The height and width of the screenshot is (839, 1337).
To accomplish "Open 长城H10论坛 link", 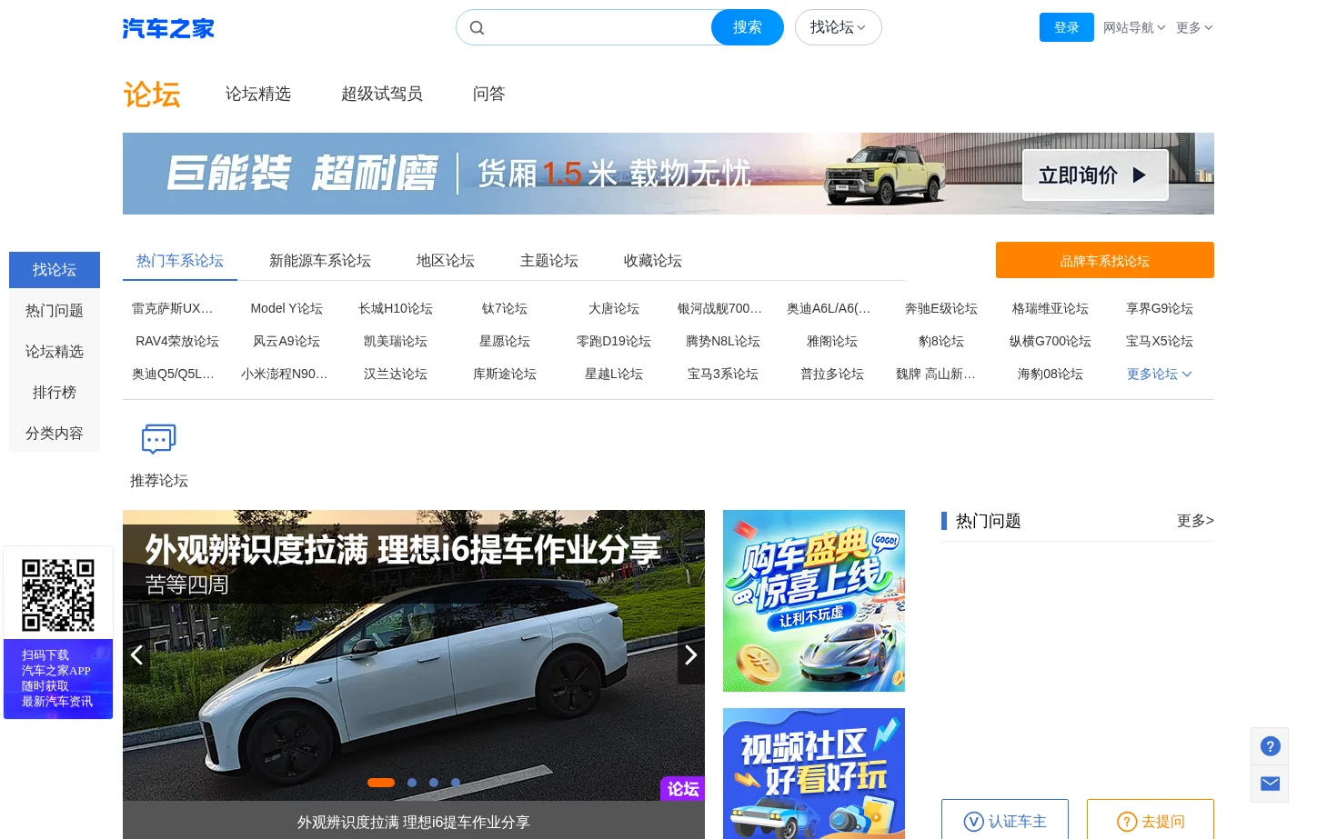I will click(396, 308).
